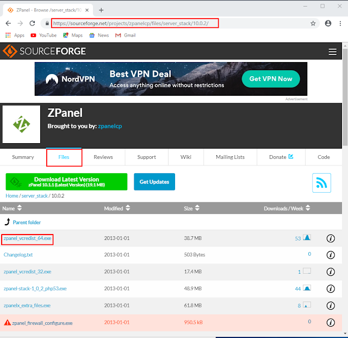The height and width of the screenshot is (338, 348).
Task: Open download stats chart for zpanel-stack-1_0_2_php53.exe
Action: click(307, 288)
